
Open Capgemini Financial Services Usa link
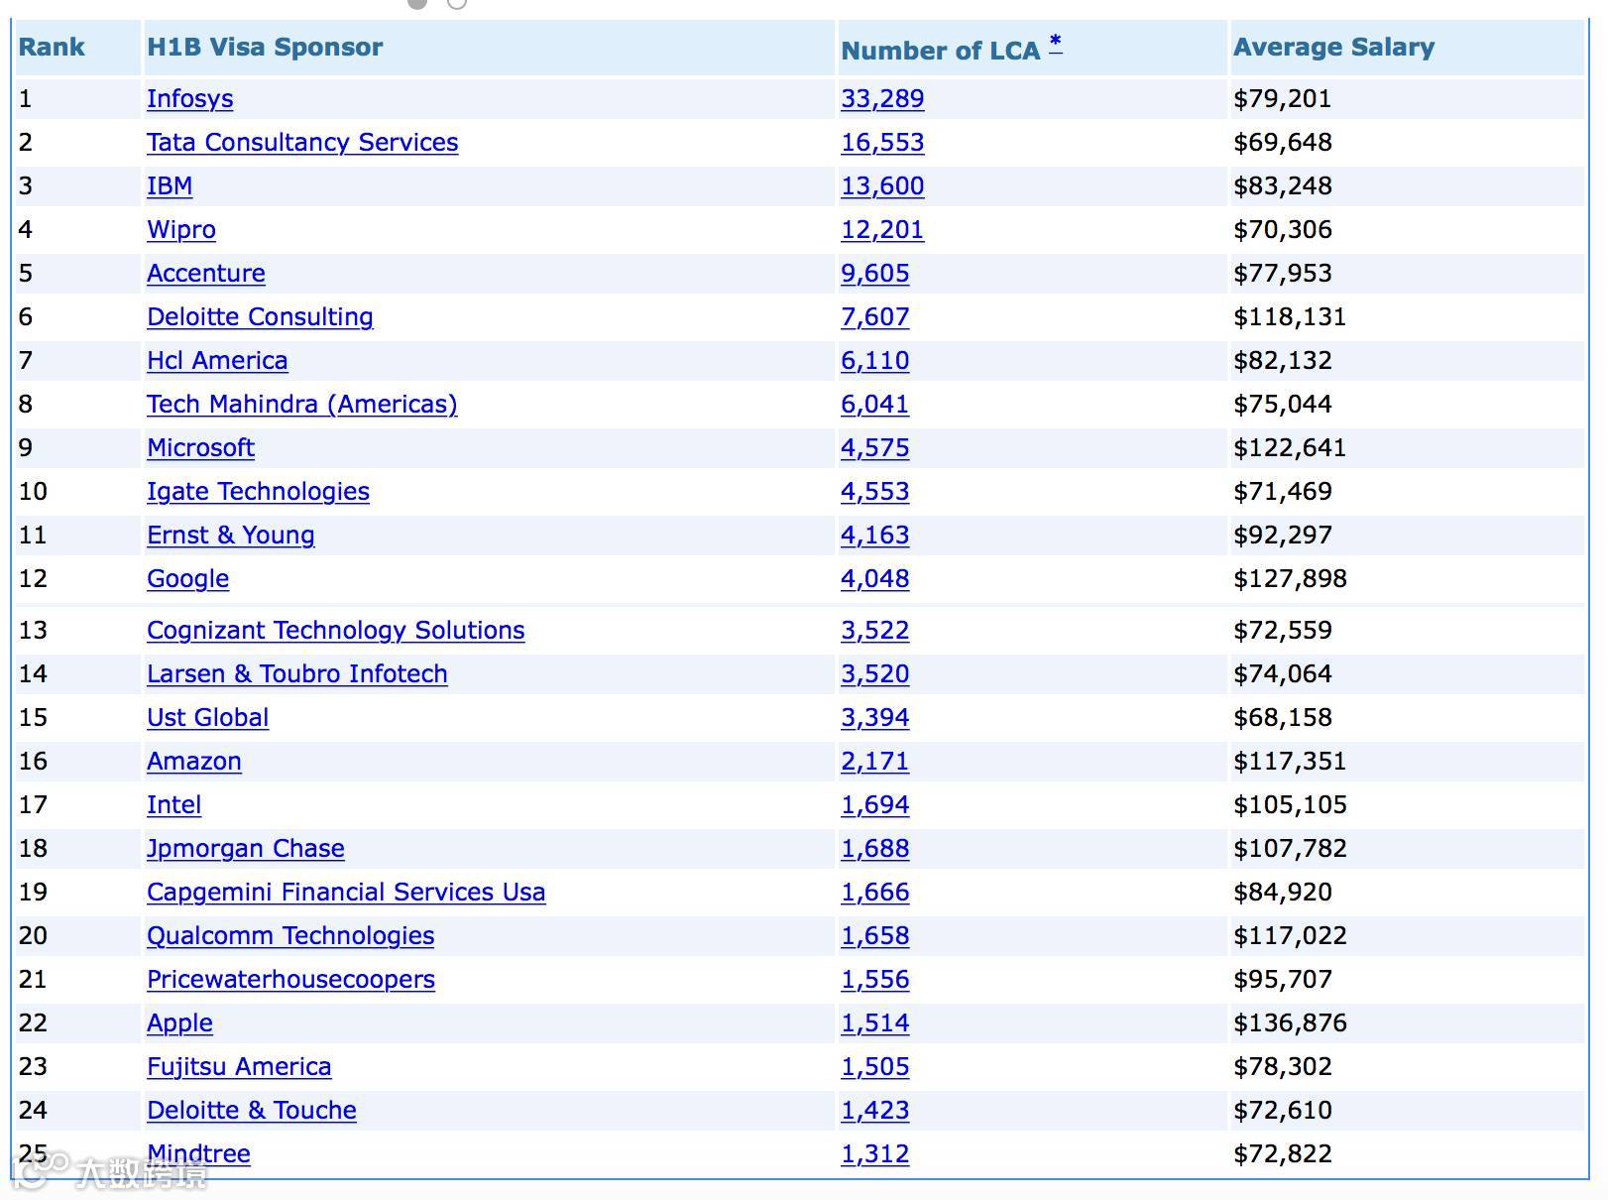tap(346, 893)
